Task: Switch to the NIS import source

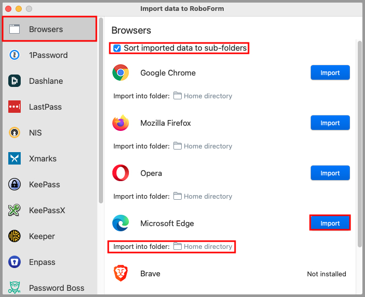Action: coord(35,133)
